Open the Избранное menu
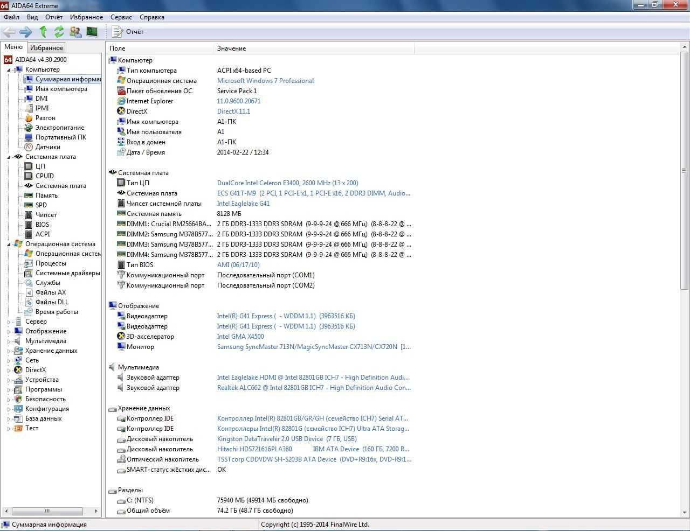This screenshot has height=531, width=690. click(x=86, y=17)
